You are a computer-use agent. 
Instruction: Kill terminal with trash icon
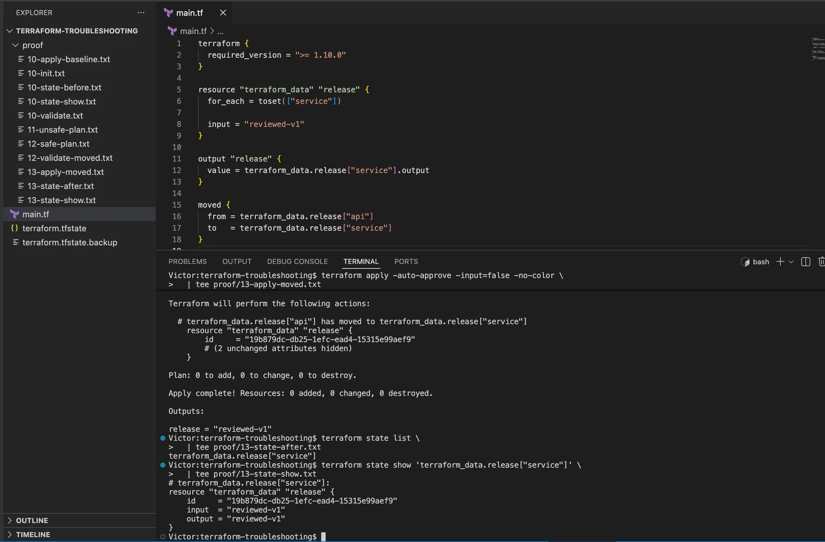pos(821,262)
